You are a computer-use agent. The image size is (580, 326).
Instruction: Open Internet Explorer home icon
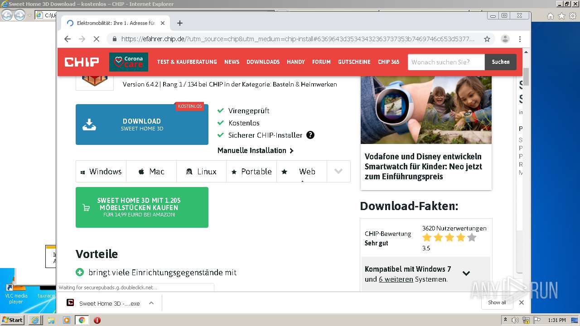click(x=551, y=16)
